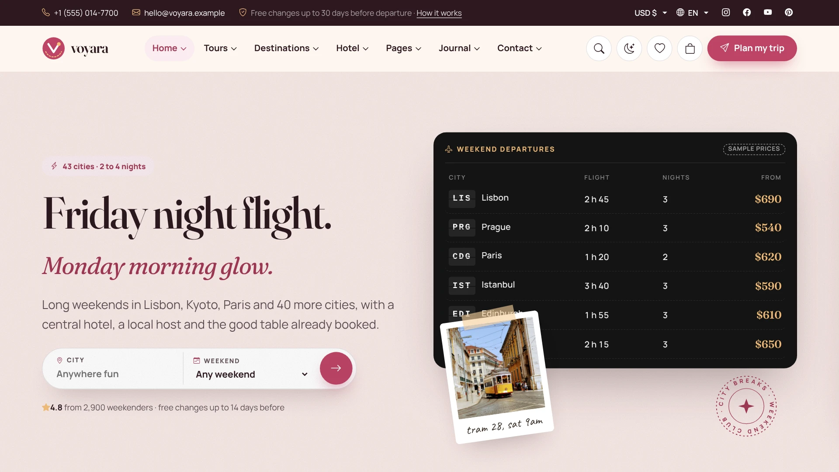This screenshot has height=472, width=839.
Task: Select the Istanbul departure row
Action: coord(615,285)
